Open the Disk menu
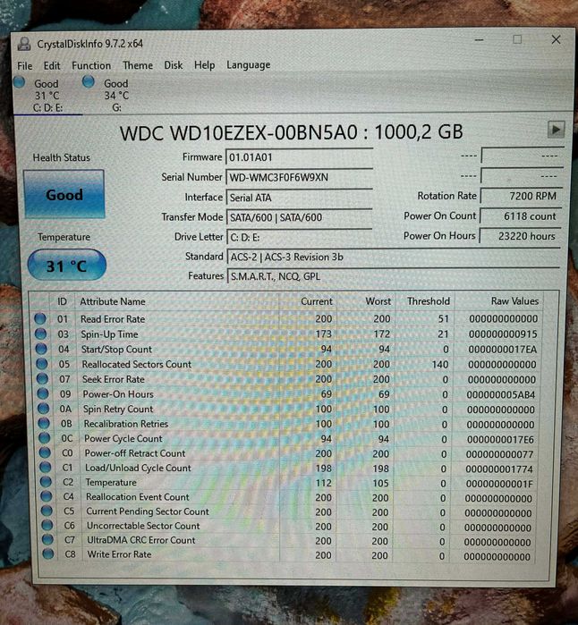 click(x=174, y=65)
